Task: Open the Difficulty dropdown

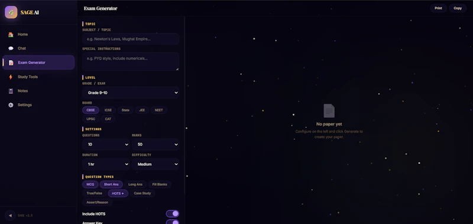Action: coord(155,164)
